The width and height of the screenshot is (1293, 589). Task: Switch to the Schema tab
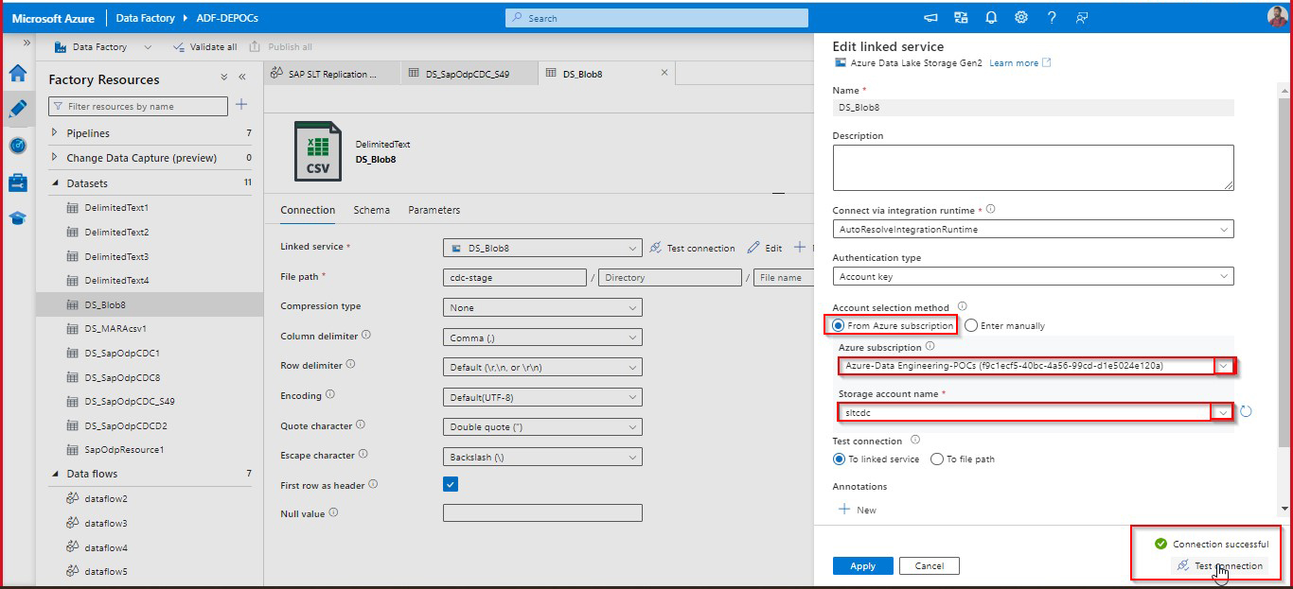pyautogui.click(x=371, y=210)
